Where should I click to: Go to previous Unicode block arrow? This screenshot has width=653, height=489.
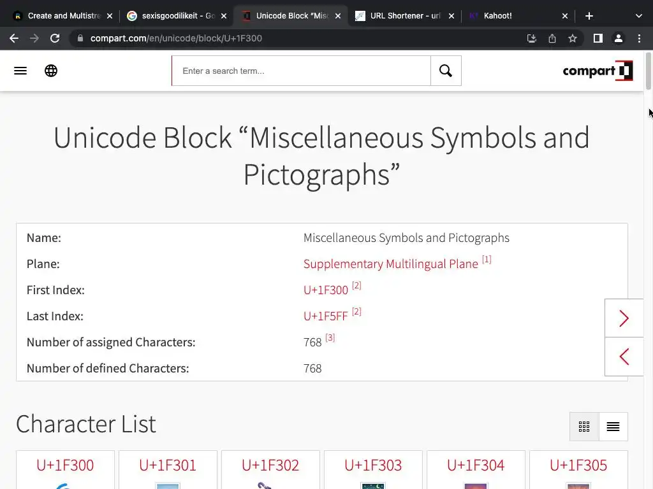[x=624, y=357]
